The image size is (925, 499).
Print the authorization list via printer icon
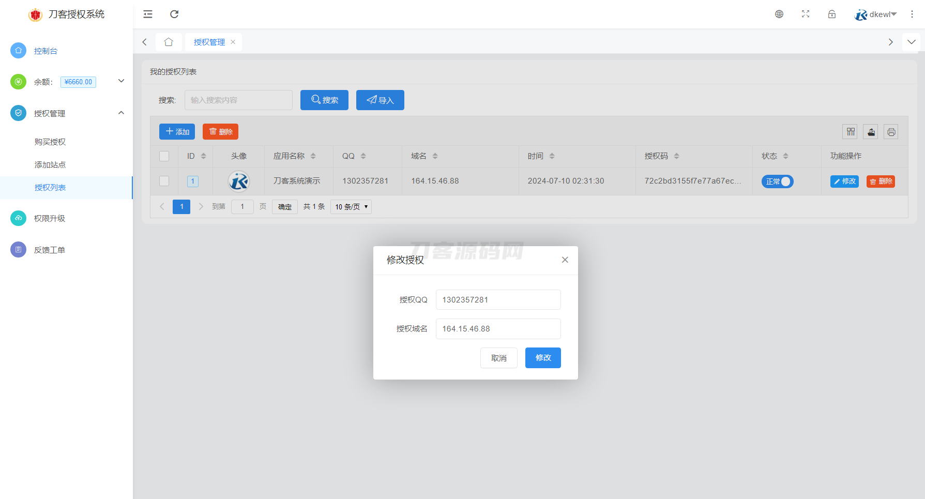[x=891, y=131]
